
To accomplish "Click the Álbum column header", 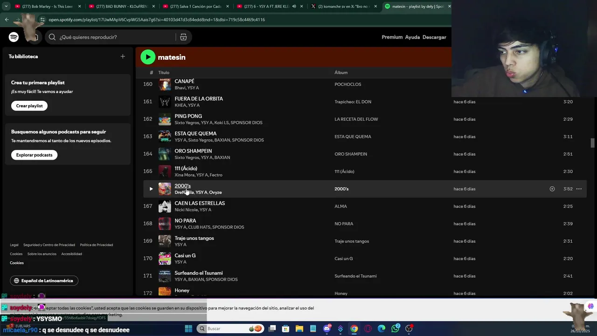I will coord(341,73).
